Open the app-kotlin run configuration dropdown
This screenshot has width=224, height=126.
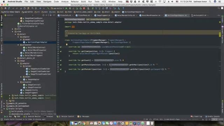(x=57, y=8)
